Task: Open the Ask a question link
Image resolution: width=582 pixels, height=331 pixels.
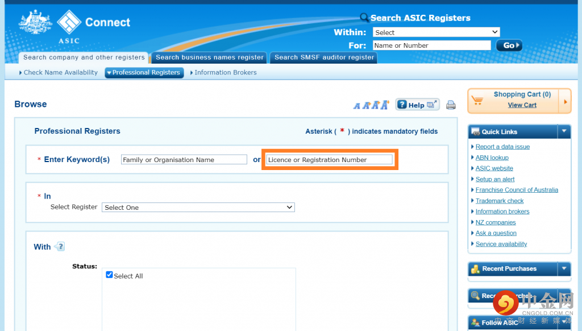Action: pos(496,233)
